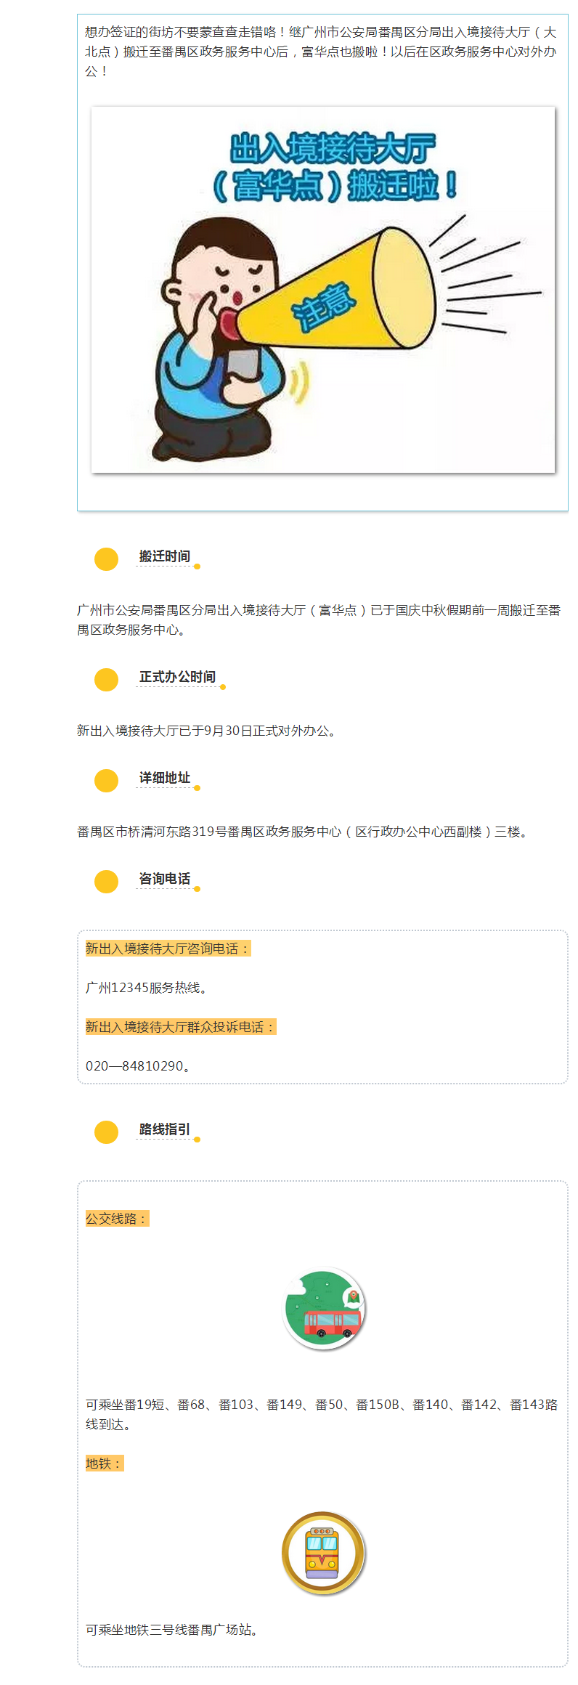Image resolution: width=578 pixels, height=1685 pixels.
Task: Select the 正式办公时间 section heading
Action: (x=177, y=677)
